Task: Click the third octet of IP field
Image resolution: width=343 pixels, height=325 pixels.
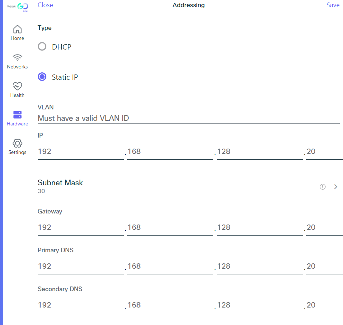Action: [x=259, y=152]
